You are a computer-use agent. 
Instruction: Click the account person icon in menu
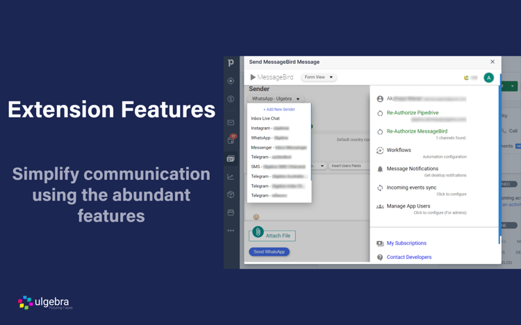pos(380,99)
